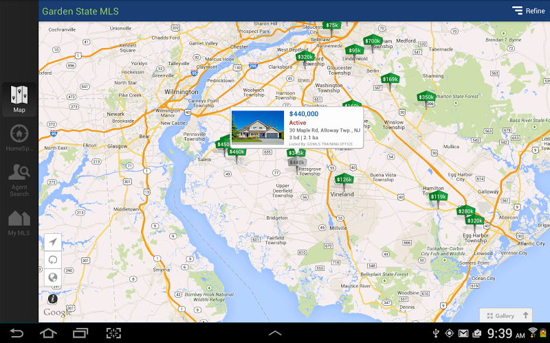Open recent apps in navigation bar
The width and height of the screenshot is (550, 343).
(80, 333)
